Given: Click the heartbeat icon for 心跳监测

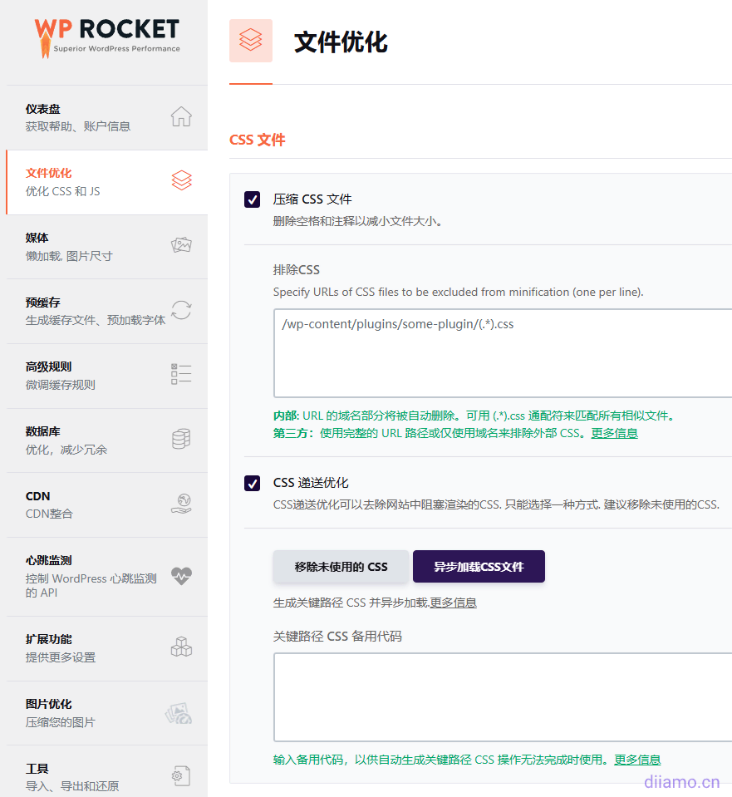Looking at the screenshot, I should coord(181,575).
